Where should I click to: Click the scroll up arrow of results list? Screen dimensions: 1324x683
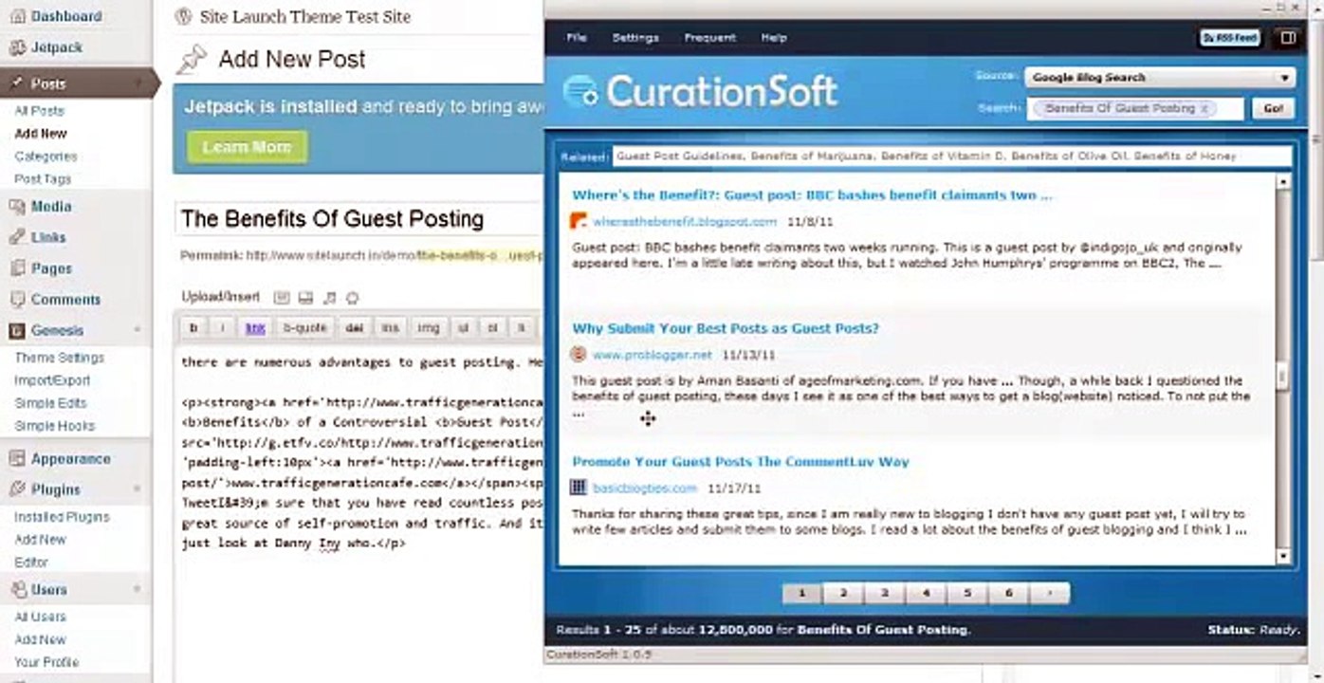tap(1284, 181)
